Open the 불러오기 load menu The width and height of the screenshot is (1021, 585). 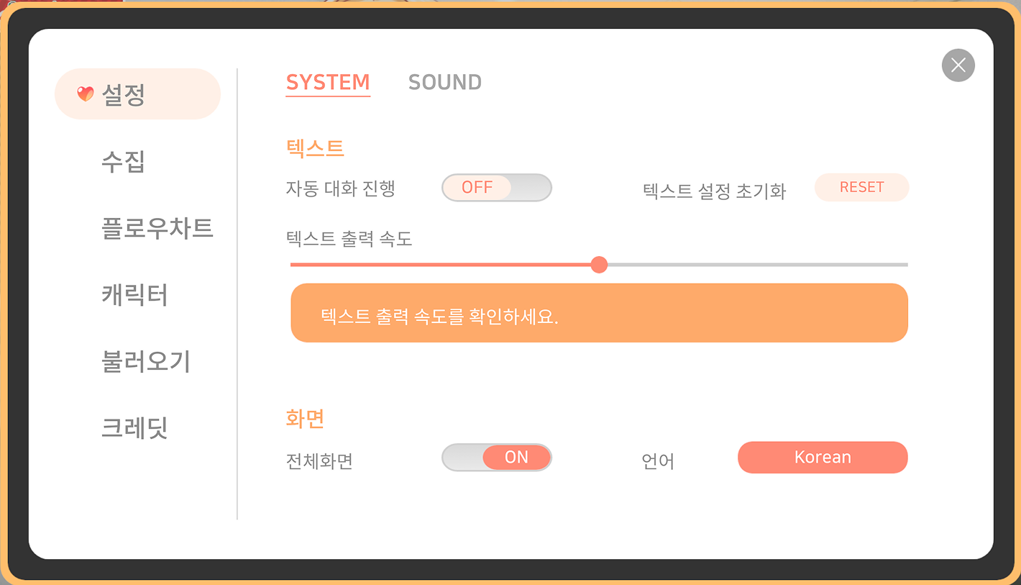[x=147, y=360]
